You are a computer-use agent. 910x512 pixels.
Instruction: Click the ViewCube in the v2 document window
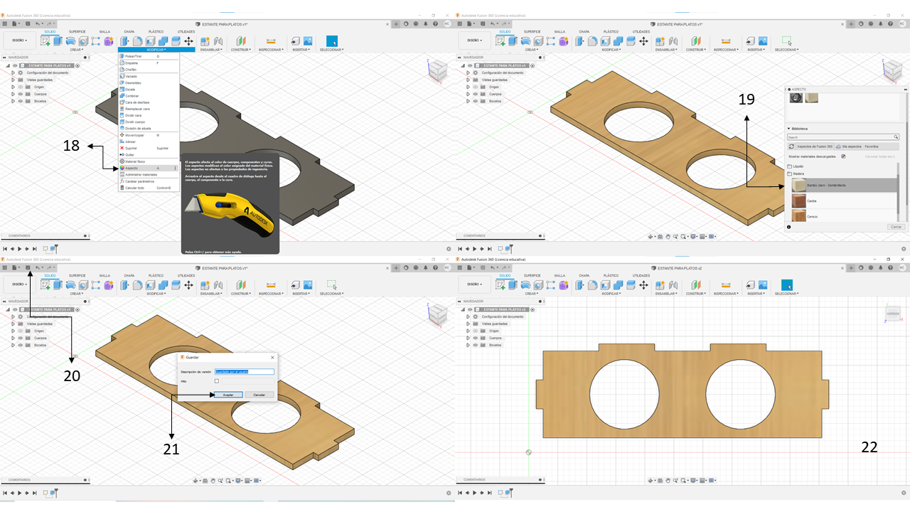[x=892, y=314]
